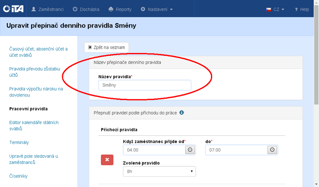Open the Číselníky sidebar link
This screenshot has height=187, width=319.
point(18,176)
